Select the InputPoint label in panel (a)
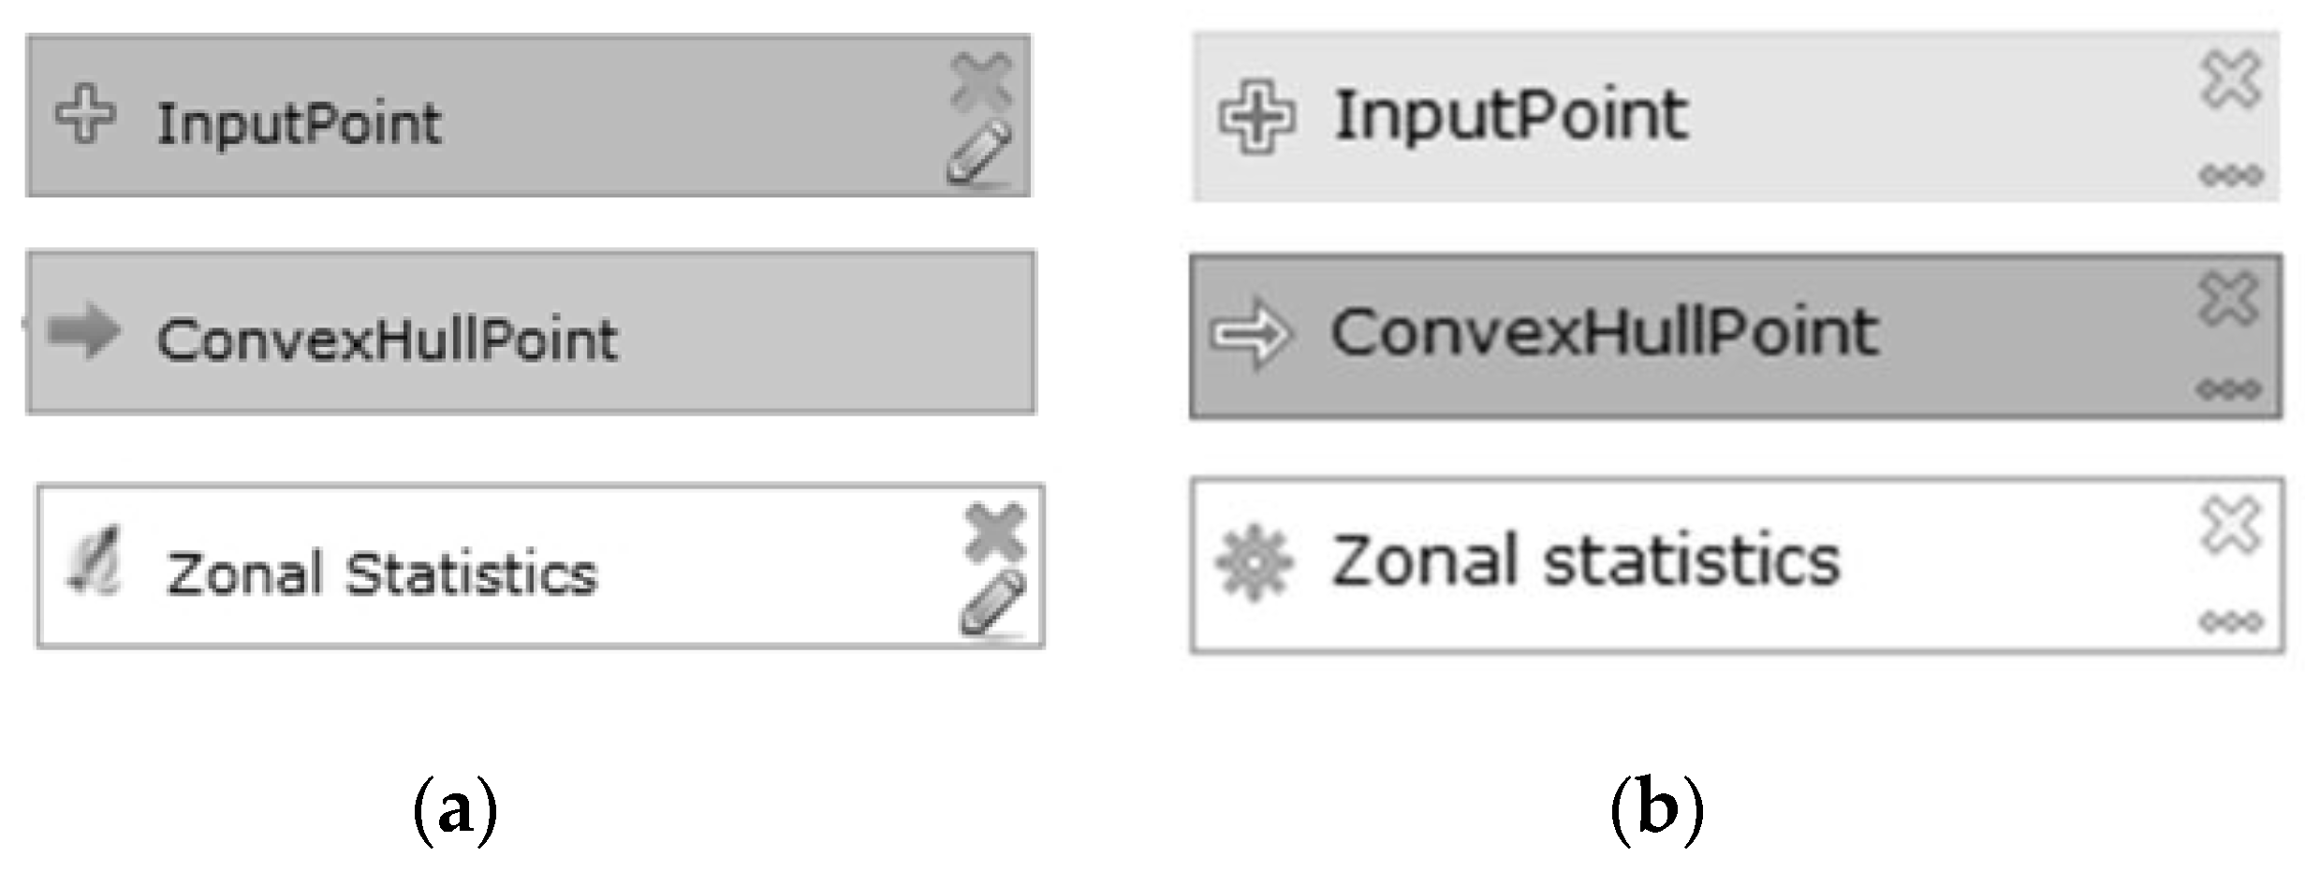The width and height of the screenshot is (2305, 871). pyautogui.click(x=299, y=123)
